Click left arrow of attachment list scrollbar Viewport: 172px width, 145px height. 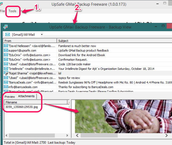click(x=7, y=136)
